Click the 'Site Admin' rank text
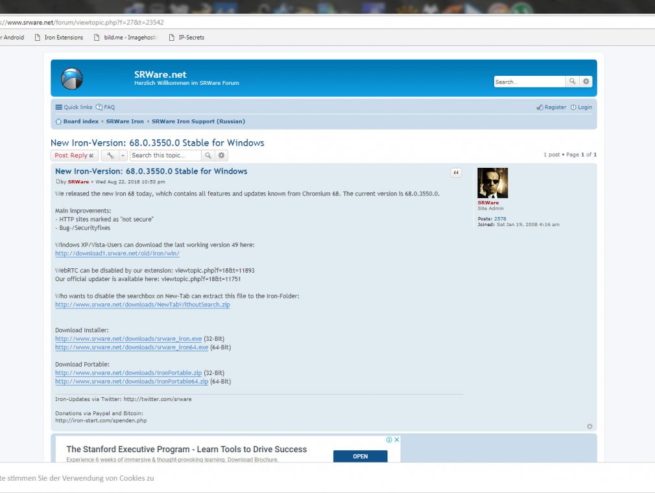The image size is (655, 493). (x=491, y=209)
